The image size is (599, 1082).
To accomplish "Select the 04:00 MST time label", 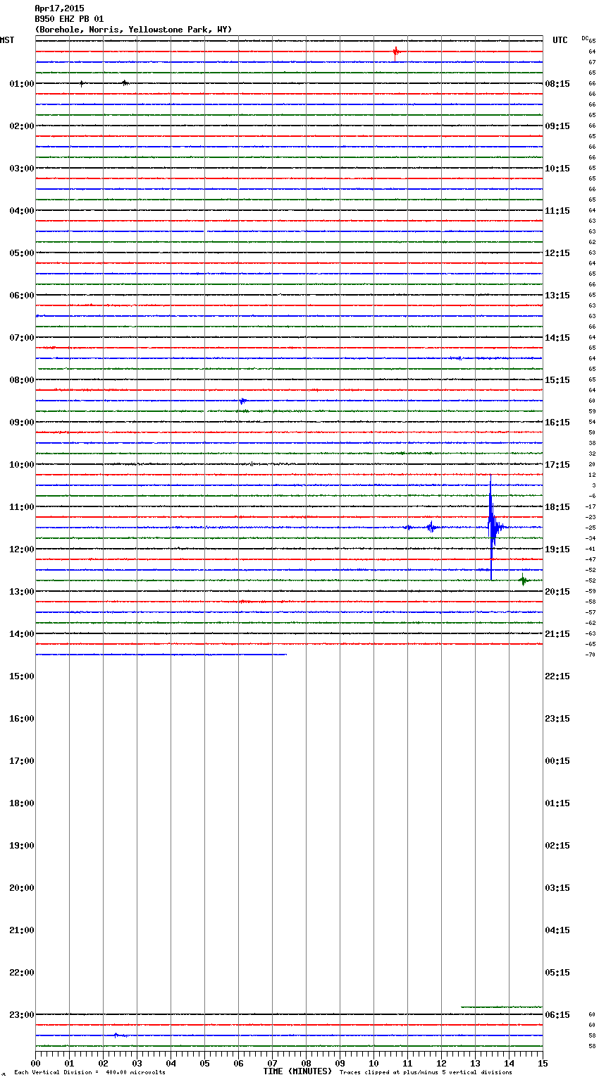I will pyautogui.click(x=22, y=211).
